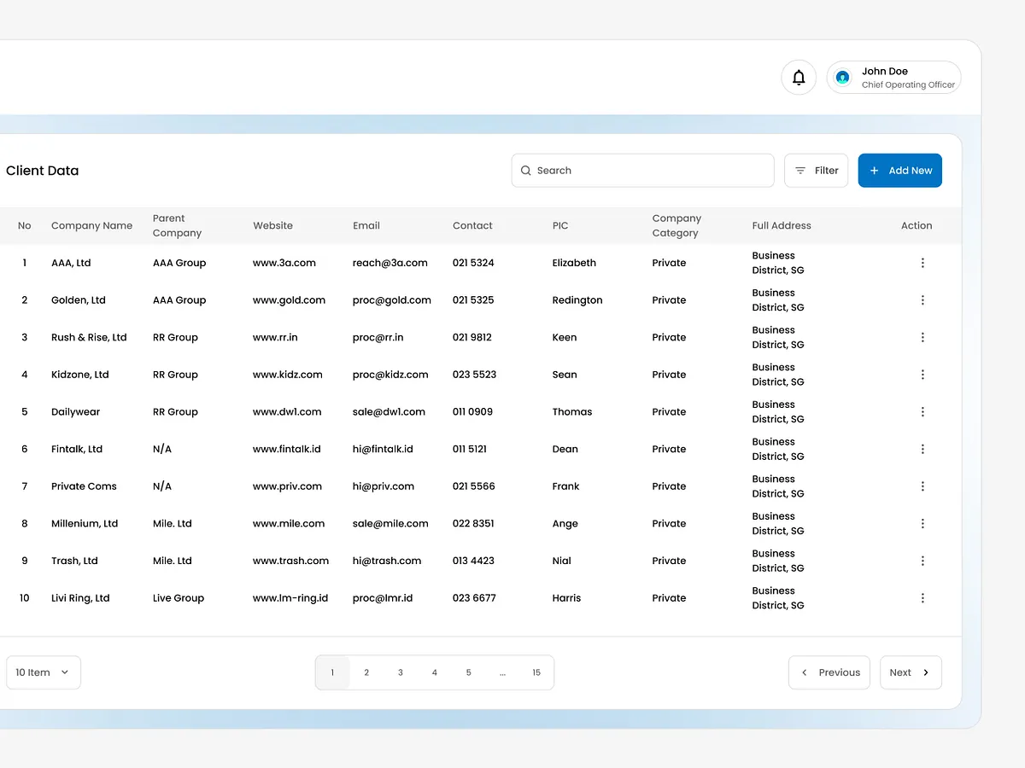Focus the Search input field
This screenshot has height=768, width=1025.
643,171
